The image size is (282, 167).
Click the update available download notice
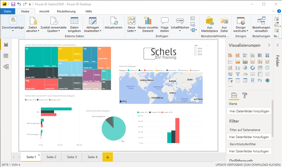point(248,164)
